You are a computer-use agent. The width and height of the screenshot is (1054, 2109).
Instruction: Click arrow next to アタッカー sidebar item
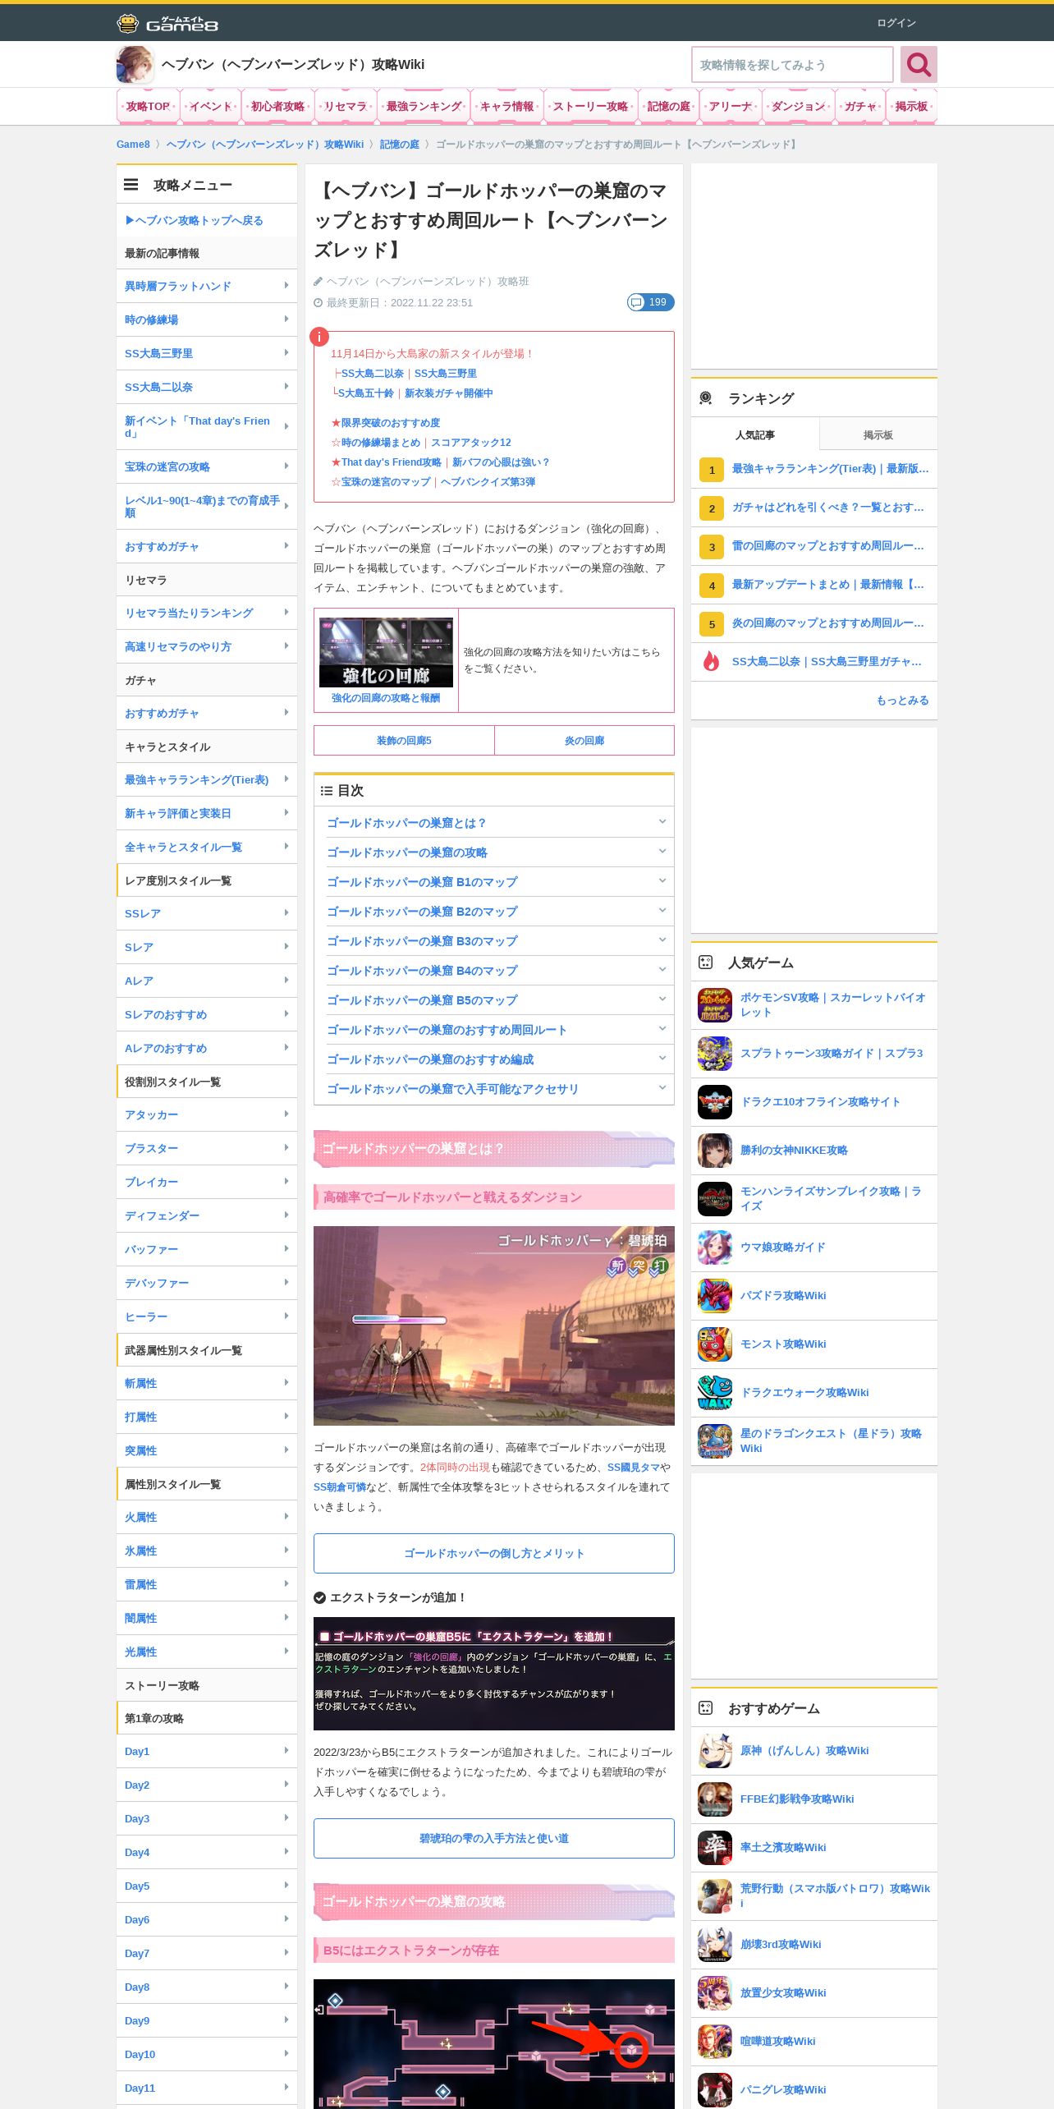tap(286, 1114)
